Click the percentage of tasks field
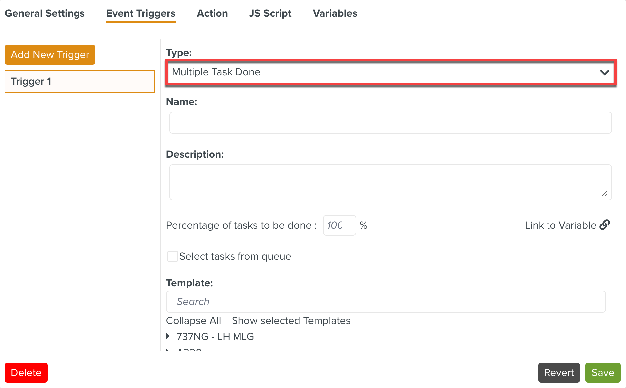 (x=339, y=225)
